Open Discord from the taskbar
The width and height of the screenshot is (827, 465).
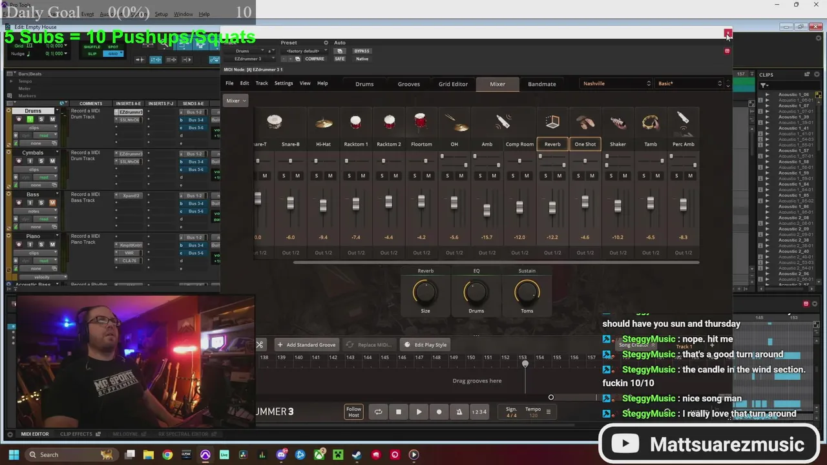(x=281, y=455)
